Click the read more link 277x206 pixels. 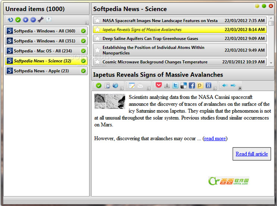coord(215,138)
